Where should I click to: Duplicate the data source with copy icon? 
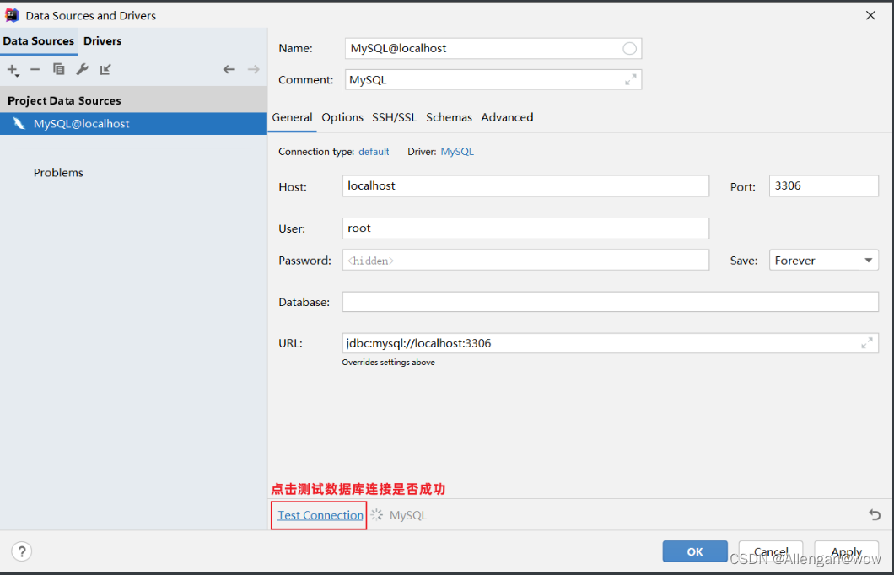[59, 69]
